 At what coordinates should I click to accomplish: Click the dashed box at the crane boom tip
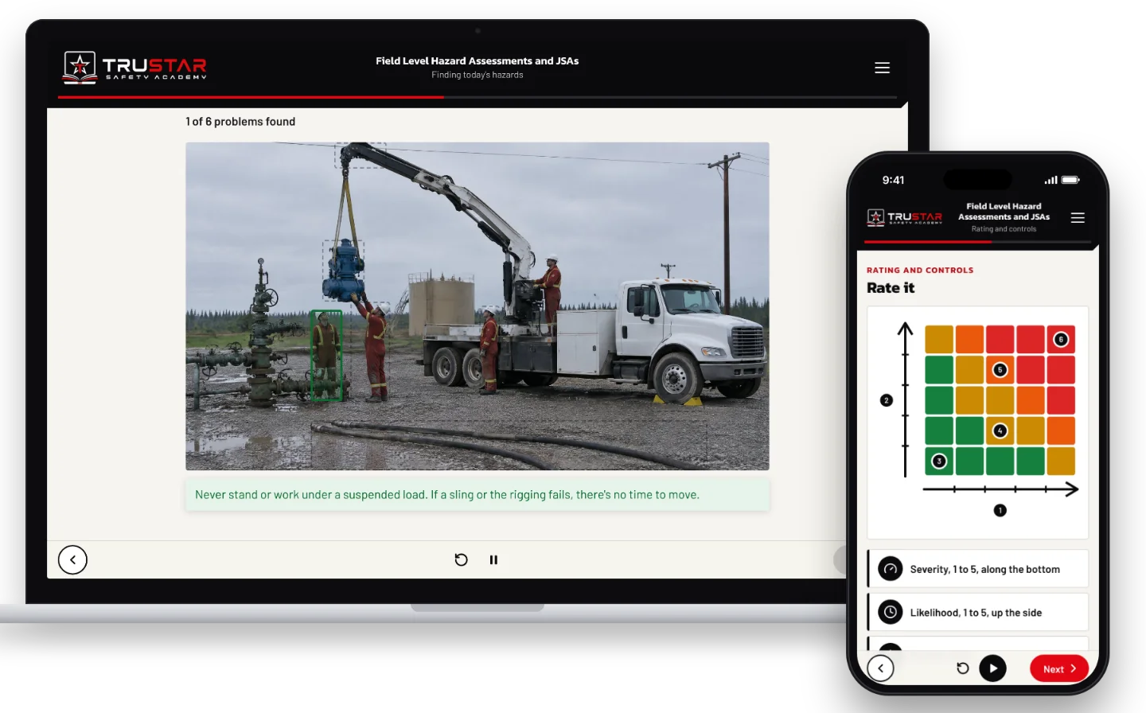(x=361, y=155)
